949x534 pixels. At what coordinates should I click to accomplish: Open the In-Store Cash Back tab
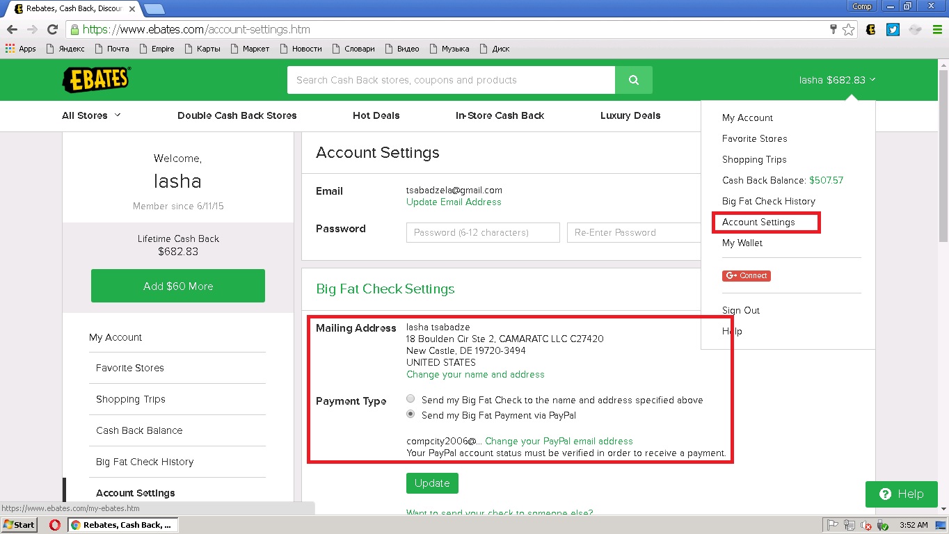click(x=500, y=115)
